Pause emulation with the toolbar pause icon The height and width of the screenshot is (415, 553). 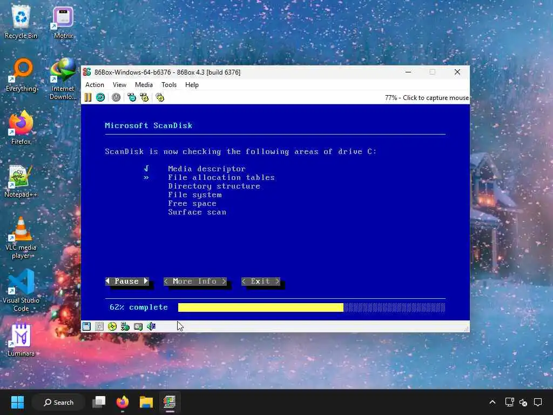point(88,97)
